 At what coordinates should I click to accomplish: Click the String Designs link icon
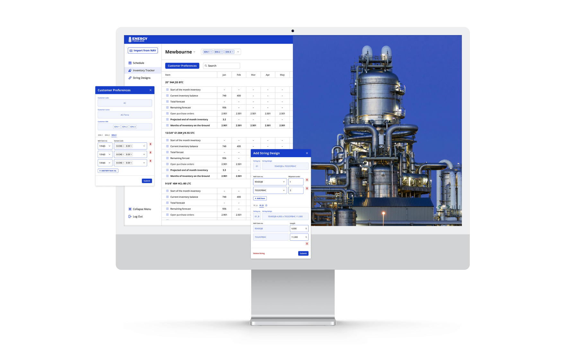(x=130, y=78)
